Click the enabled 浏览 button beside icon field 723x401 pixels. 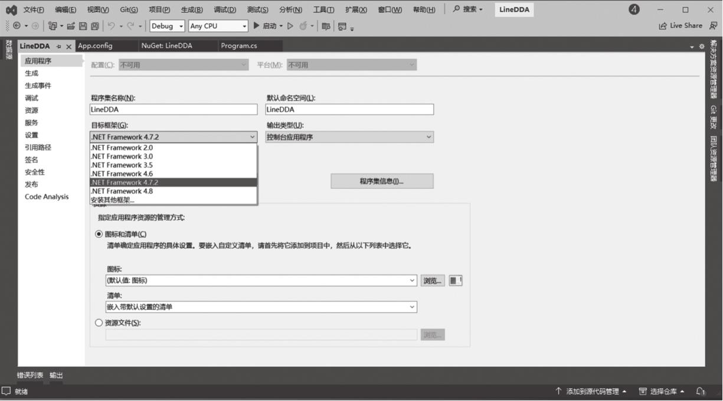(432, 281)
